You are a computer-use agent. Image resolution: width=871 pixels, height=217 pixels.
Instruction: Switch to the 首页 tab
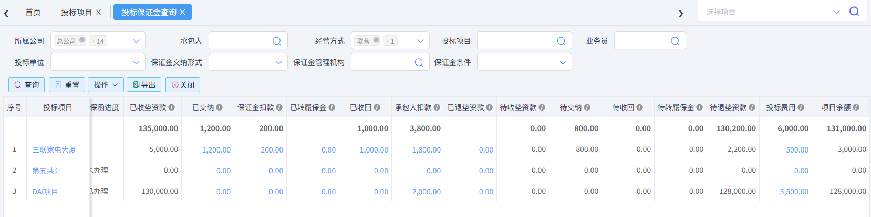point(33,12)
